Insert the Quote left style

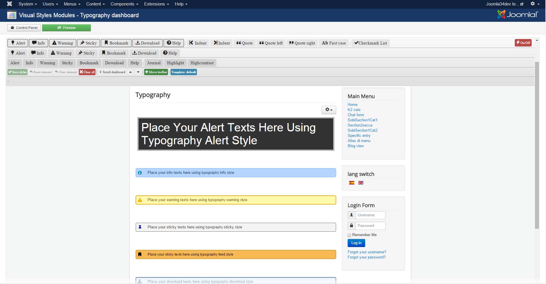coord(271,43)
